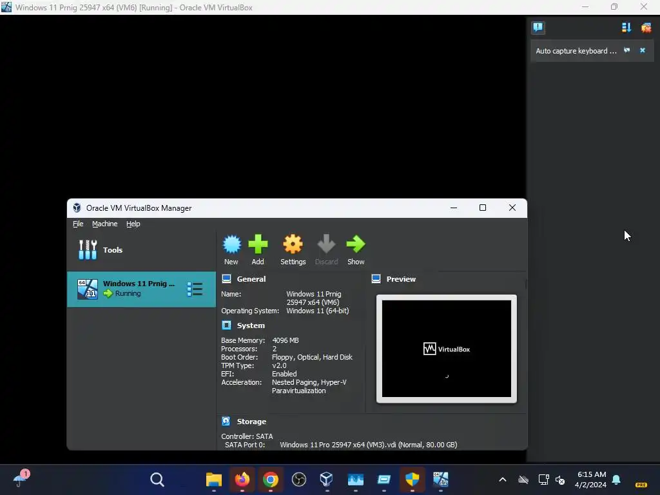Click the notification bell in taskbar
Viewport: 660px width, 495px height.
click(x=617, y=480)
